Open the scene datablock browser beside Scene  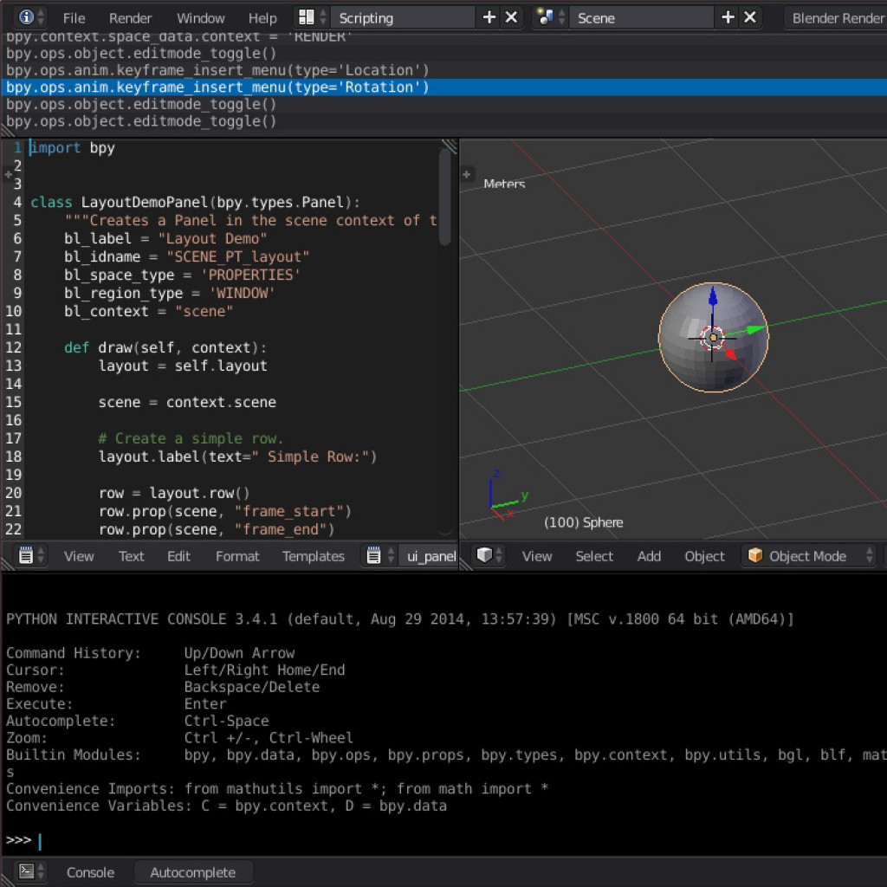(x=543, y=16)
